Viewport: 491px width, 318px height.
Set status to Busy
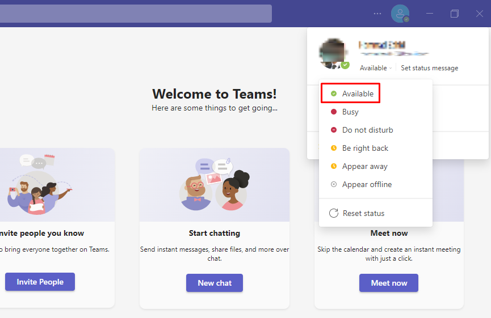click(376, 112)
